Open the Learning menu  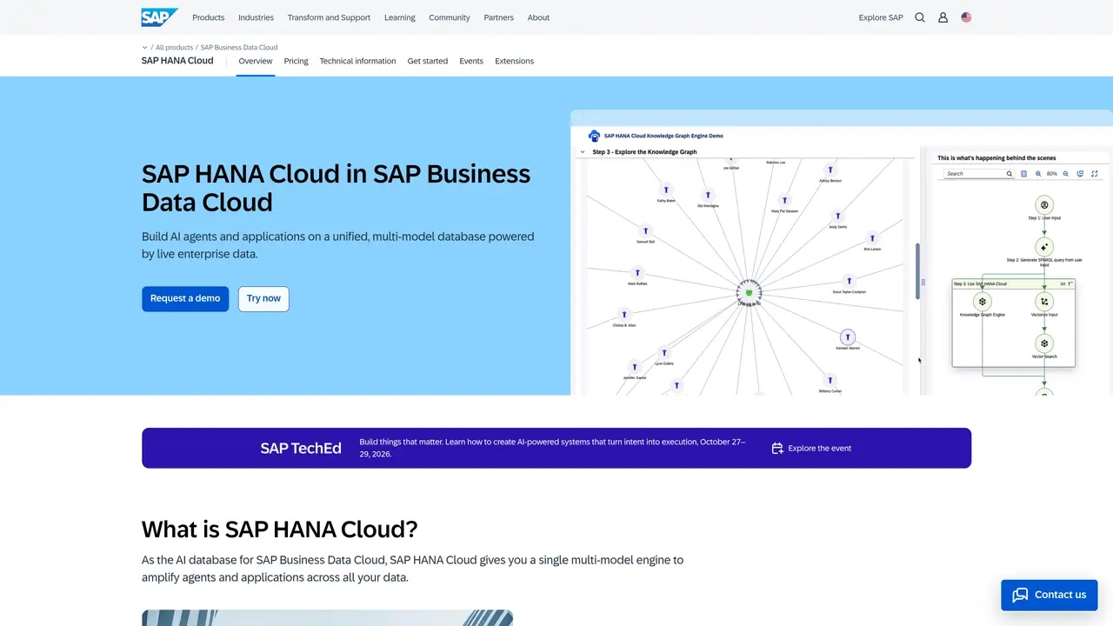pyautogui.click(x=400, y=17)
